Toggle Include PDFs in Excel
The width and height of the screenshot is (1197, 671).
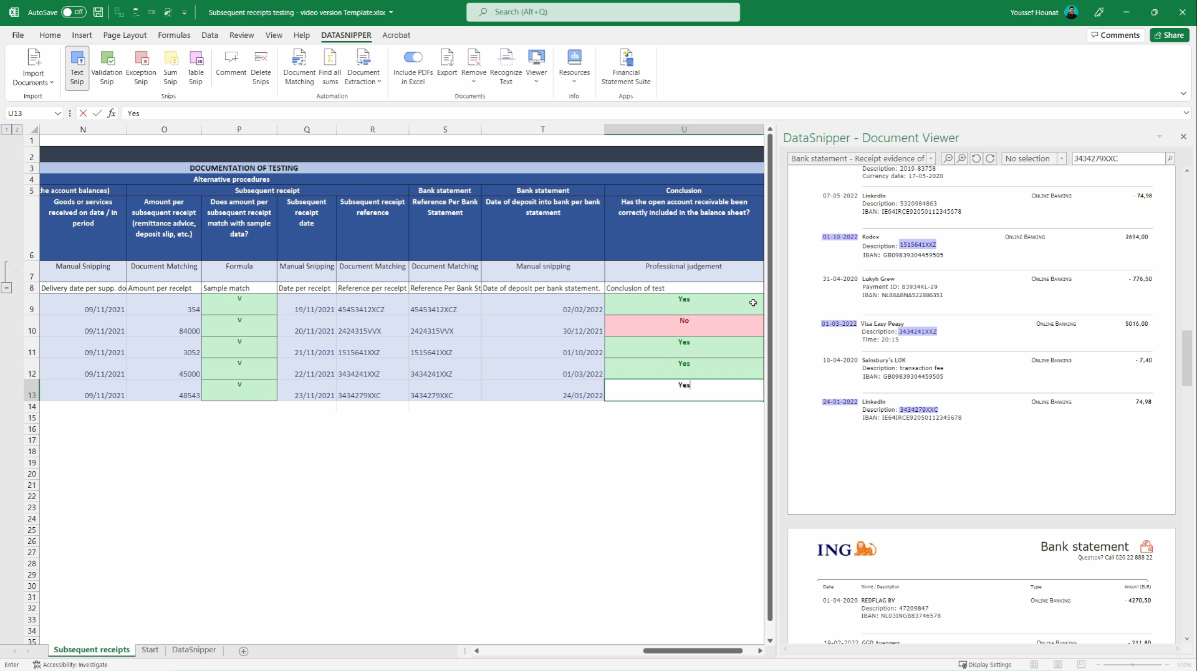(412, 65)
